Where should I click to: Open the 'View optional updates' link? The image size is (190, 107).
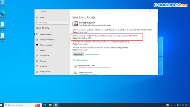click(x=80, y=60)
